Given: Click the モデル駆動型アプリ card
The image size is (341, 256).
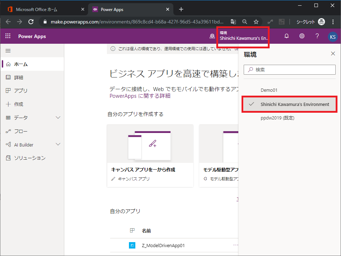Looking at the screenshot, I should point(219,156).
